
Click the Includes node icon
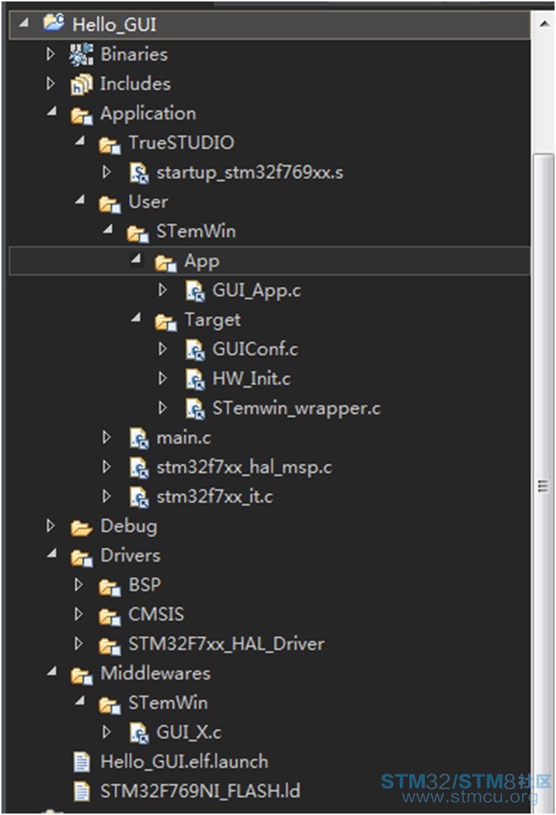coord(82,84)
